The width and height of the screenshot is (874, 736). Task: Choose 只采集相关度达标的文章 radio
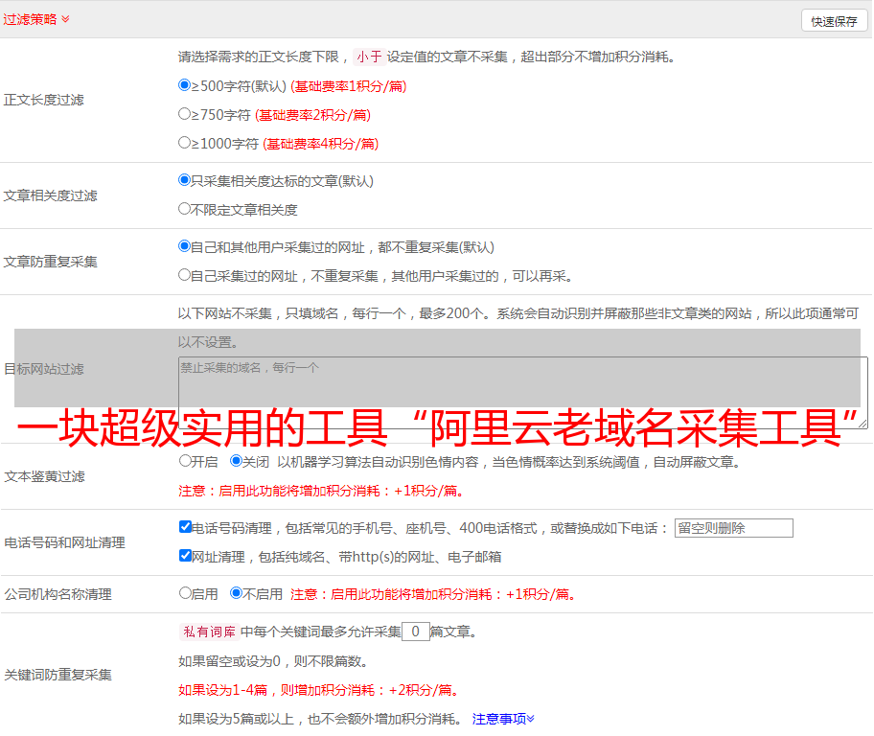tap(184, 180)
